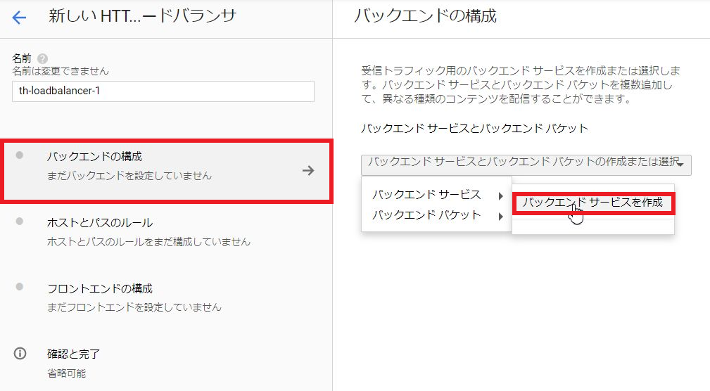This screenshot has height=391, width=710.
Task: Go back using the blue arrow icon
Action: 19,18
